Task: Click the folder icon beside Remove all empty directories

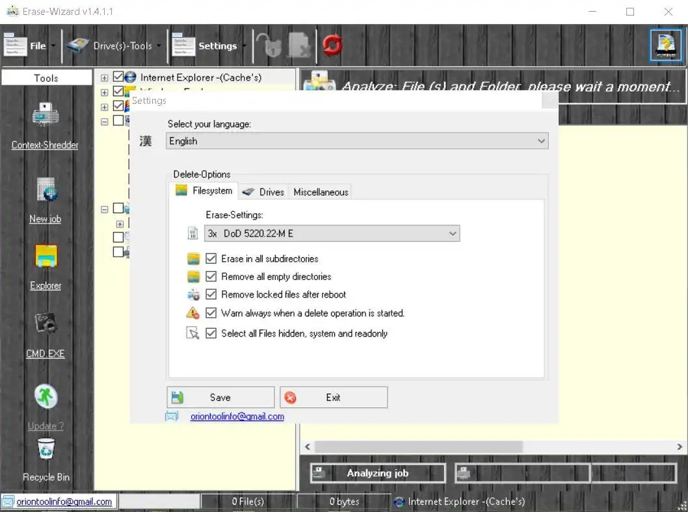Action: [x=194, y=277]
